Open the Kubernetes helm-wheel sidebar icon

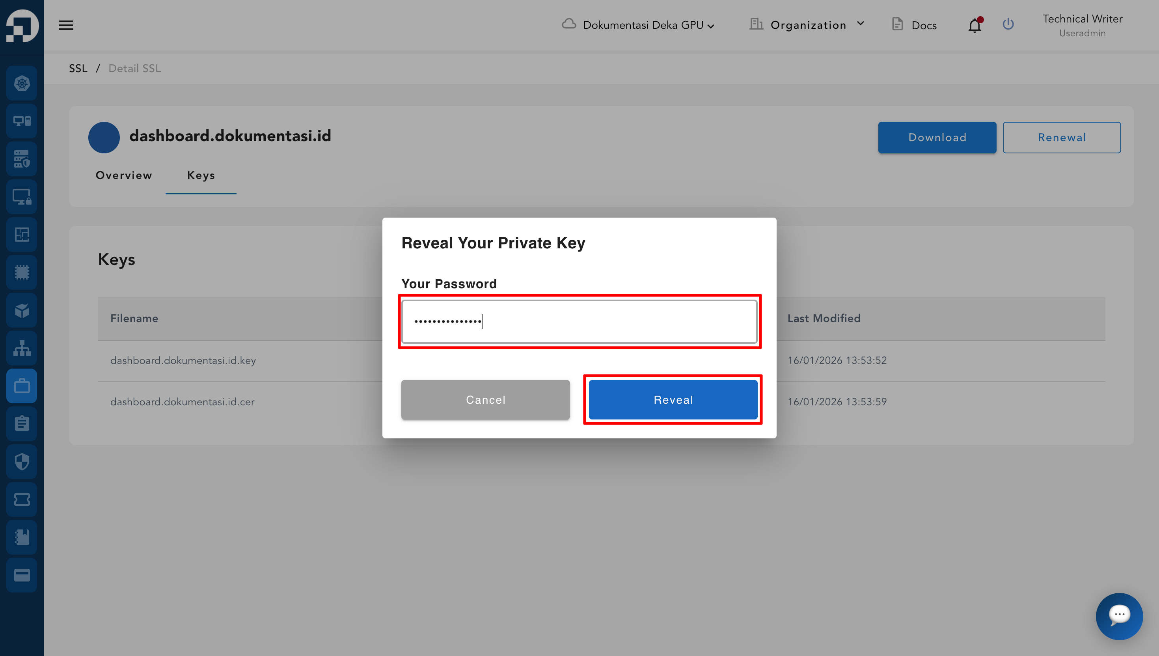pyautogui.click(x=22, y=83)
